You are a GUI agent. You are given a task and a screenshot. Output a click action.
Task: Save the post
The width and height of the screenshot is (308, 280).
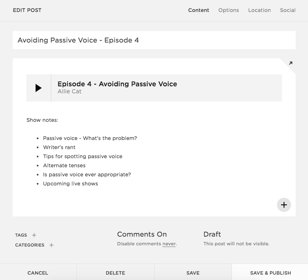(x=193, y=273)
